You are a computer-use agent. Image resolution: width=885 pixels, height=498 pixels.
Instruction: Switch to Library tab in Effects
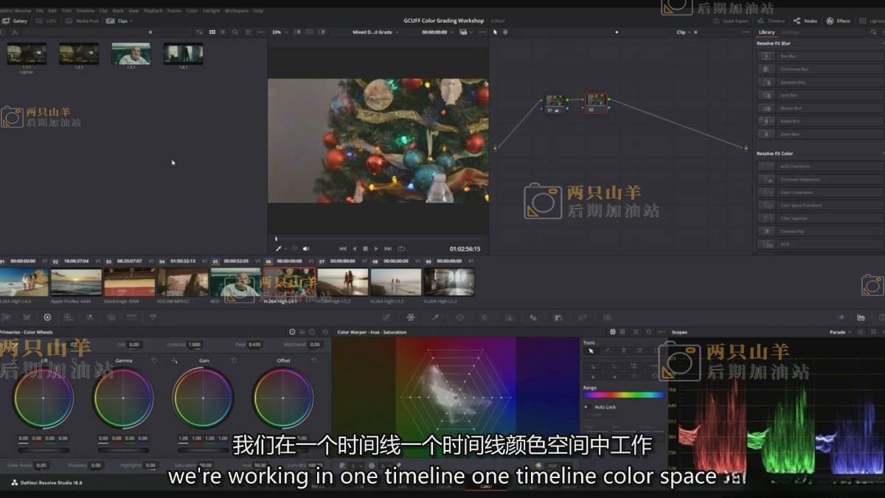[x=766, y=32]
